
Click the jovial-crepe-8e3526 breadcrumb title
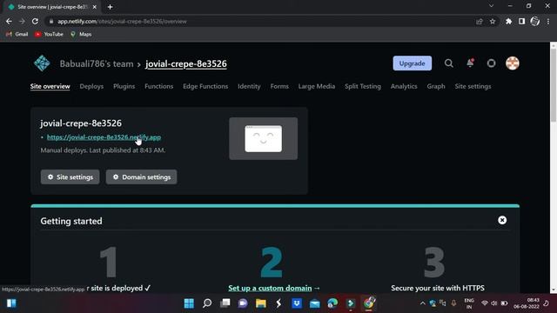(x=185, y=63)
